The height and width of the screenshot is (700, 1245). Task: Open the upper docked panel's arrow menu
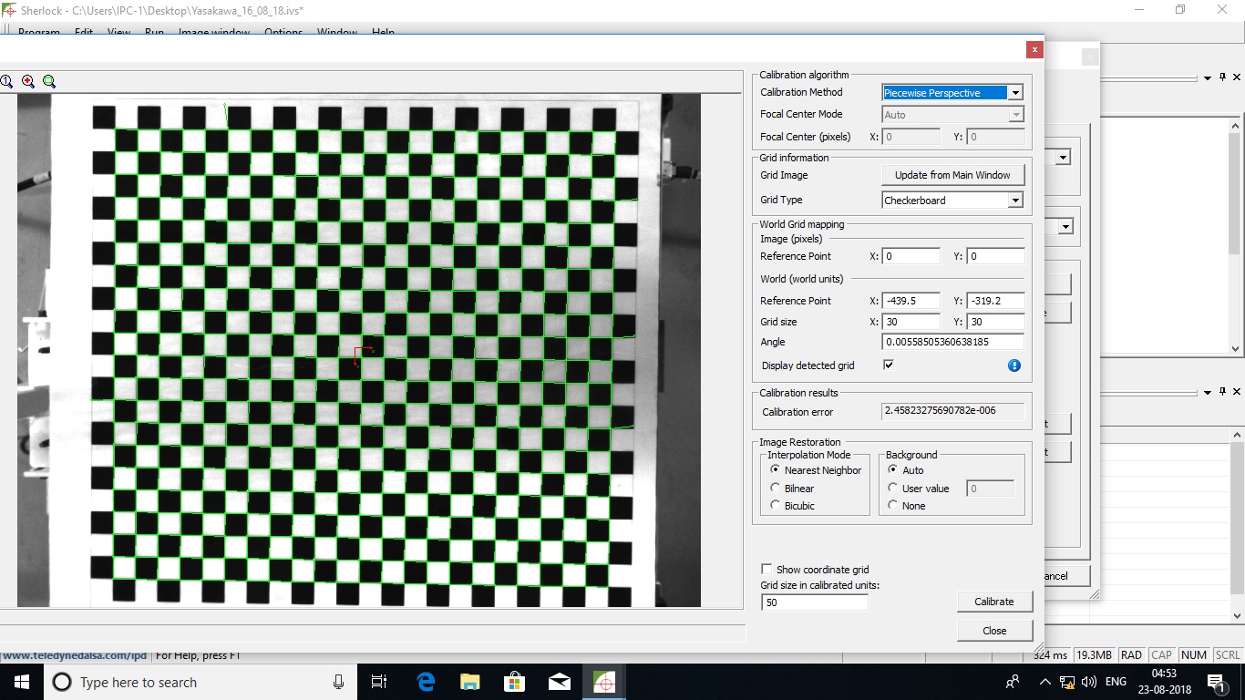pyautogui.click(x=1208, y=78)
